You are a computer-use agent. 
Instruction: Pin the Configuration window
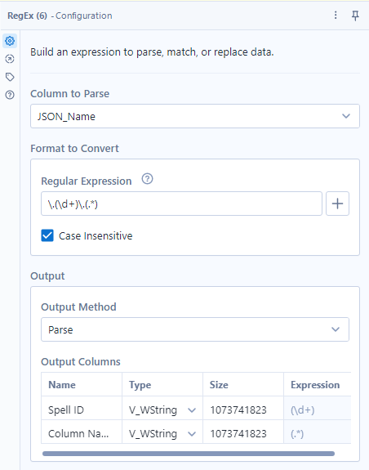355,16
